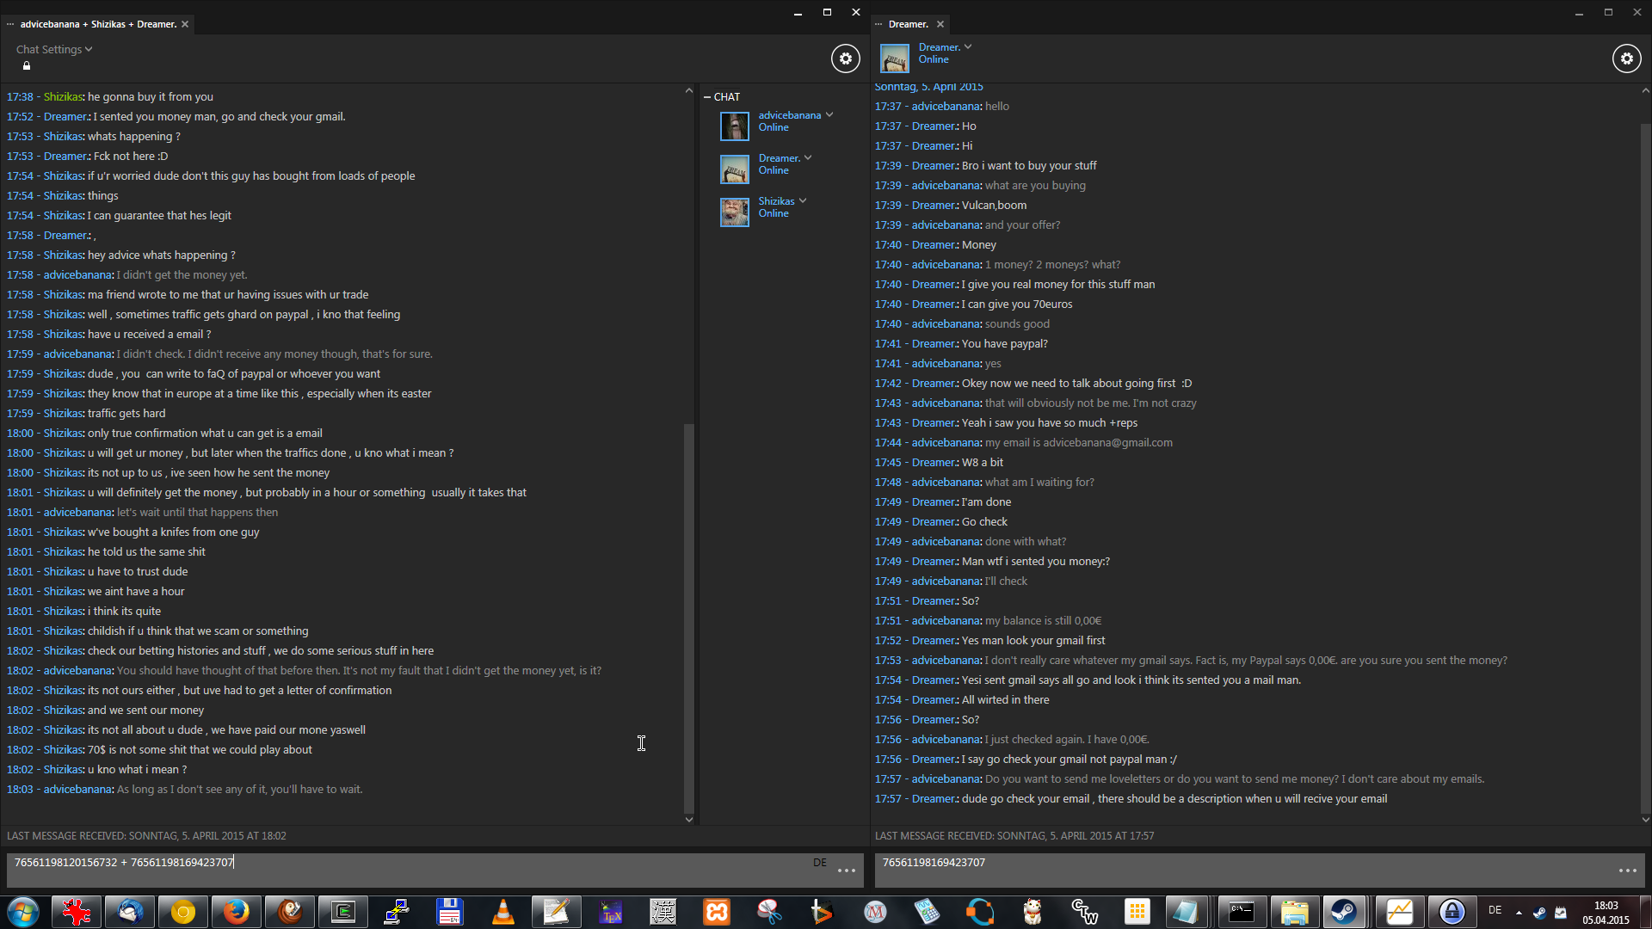Open group chat message options ellipsis
The height and width of the screenshot is (929, 1652).
coord(847,871)
